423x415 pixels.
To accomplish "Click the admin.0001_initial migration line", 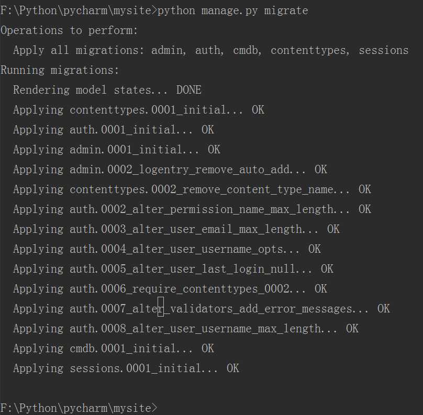I will coord(117,150).
